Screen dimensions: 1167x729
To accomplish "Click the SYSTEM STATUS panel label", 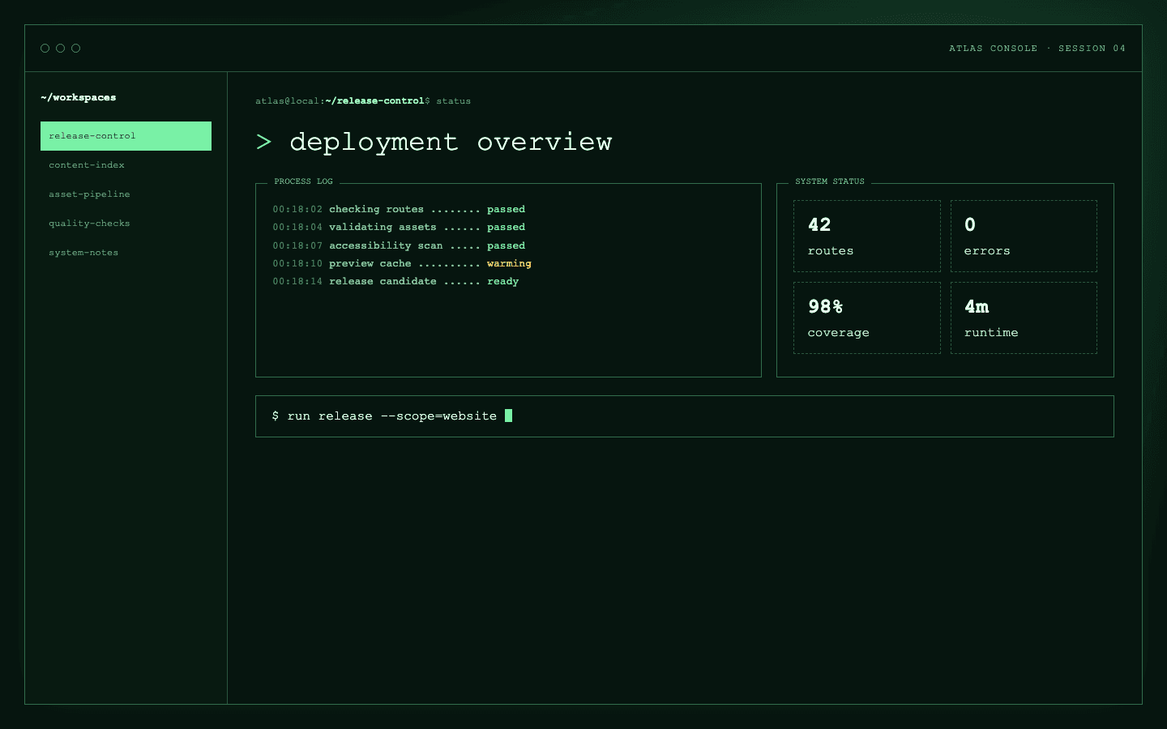I will [x=830, y=181].
